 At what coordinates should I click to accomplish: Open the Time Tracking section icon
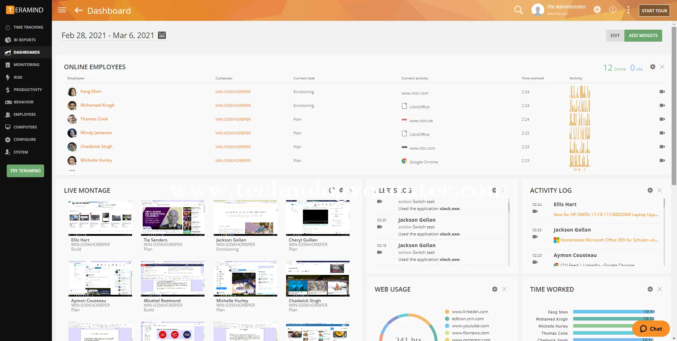[7, 27]
